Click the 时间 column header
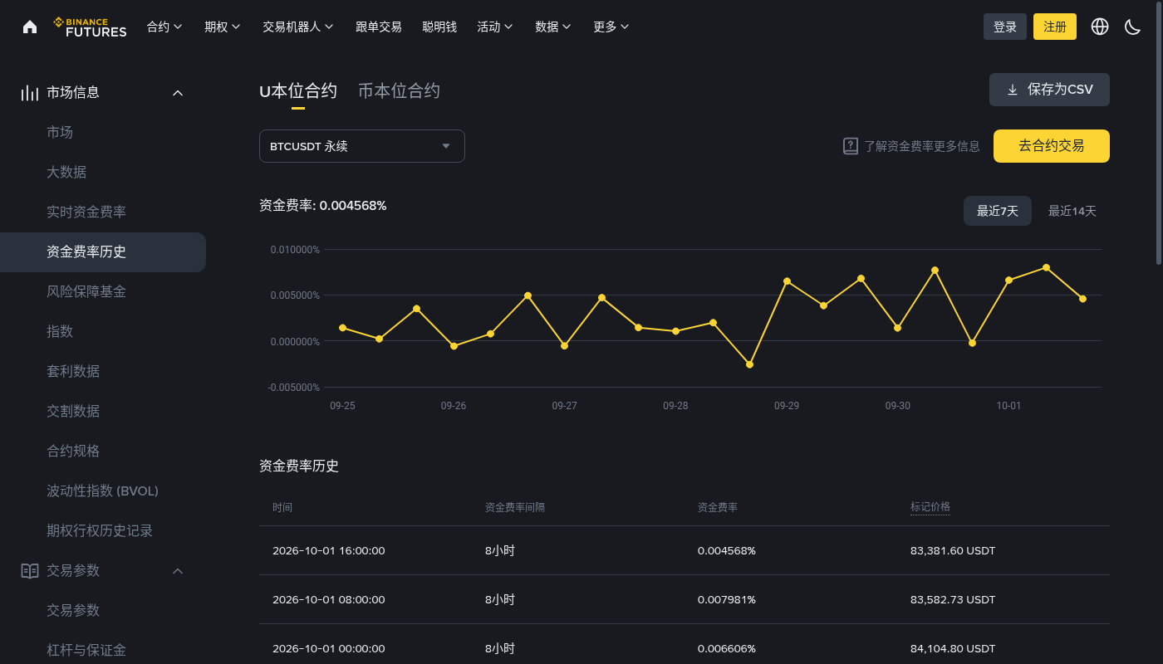The width and height of the screenshot is (1163, 664). [282, 507]
